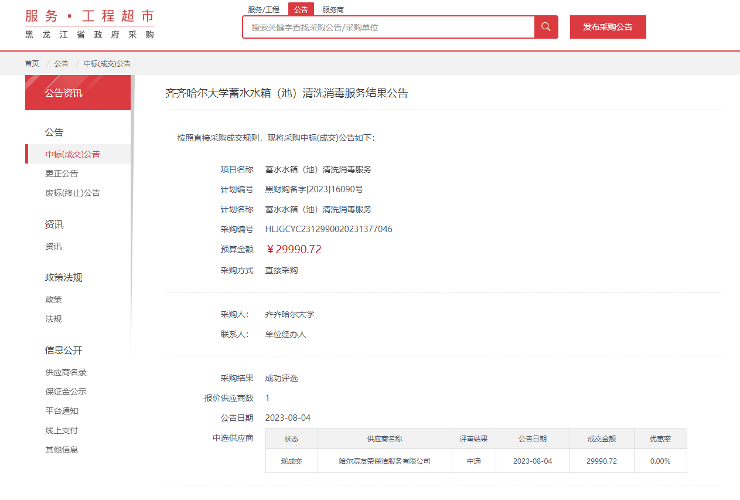Open 资讯 sidebar link
Screen dimensions: 740x500
coord(53,246)
